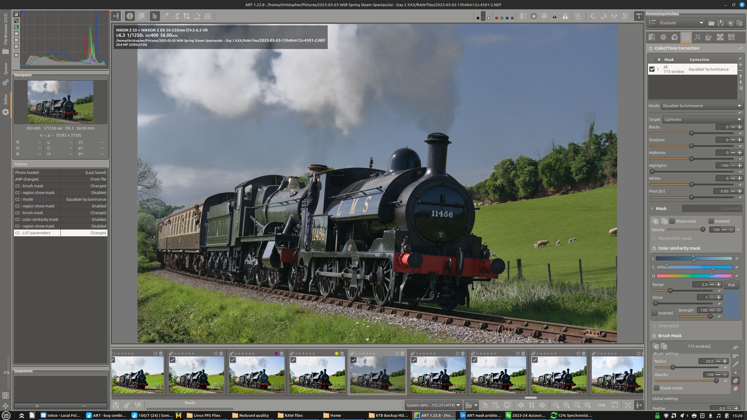
Task: Enable the Show mask checkbox
Action: pyautogui.click(x=672, y=221)
